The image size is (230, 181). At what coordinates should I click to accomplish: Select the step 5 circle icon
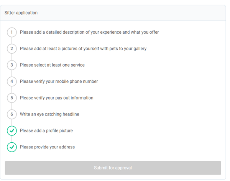[12, 98]
